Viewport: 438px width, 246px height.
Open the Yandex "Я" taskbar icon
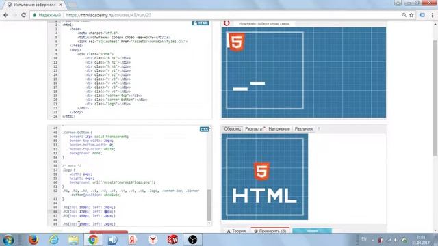coord(133,240)
